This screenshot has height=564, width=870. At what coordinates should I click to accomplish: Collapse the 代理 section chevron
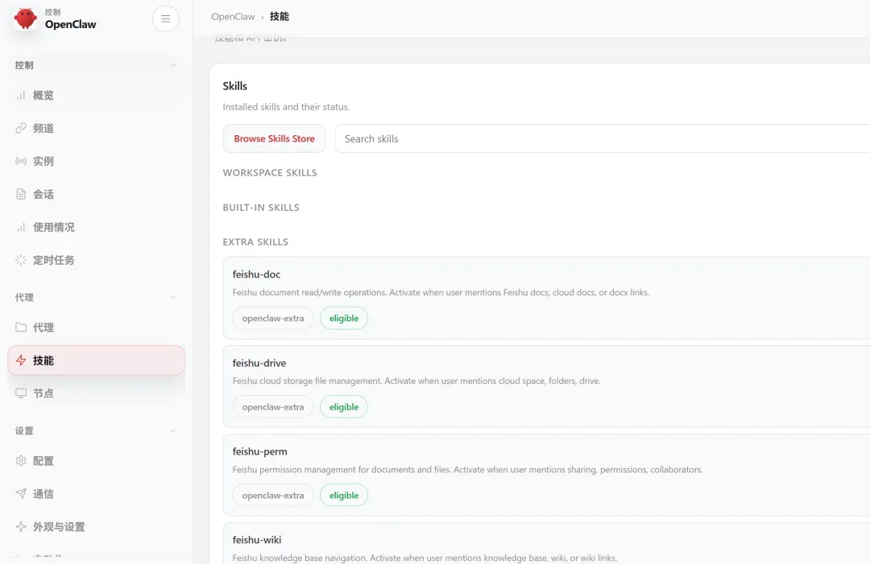(173, 298)
